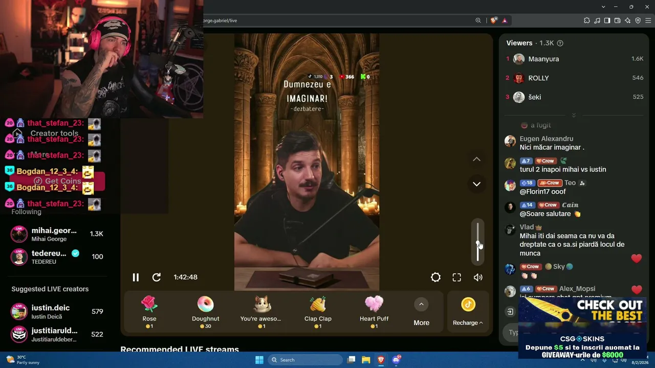
Task: Open Discord from the taskbar
Action: click(396, 360)
